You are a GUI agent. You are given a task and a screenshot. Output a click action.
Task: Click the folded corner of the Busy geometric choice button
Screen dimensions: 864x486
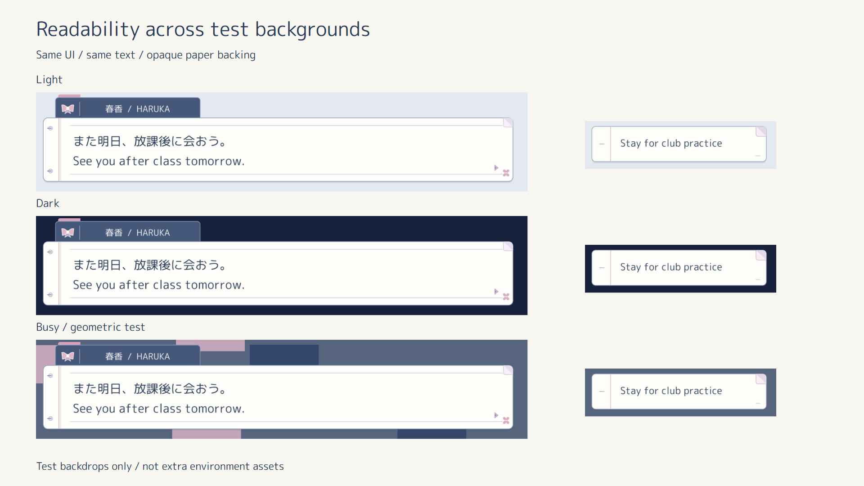point(761,379)
